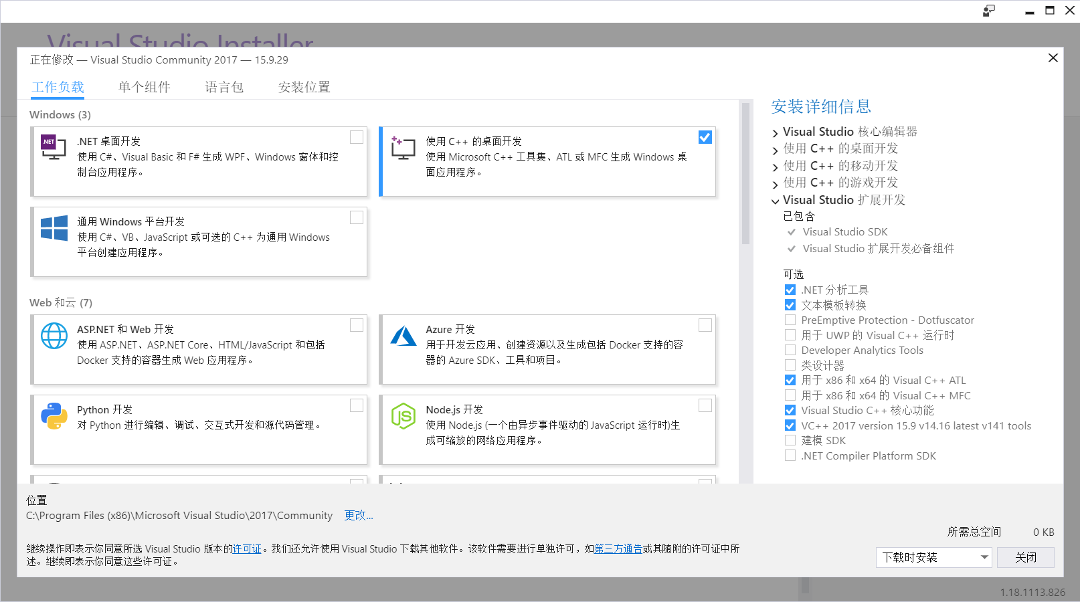Switch to the 工作负载 tab
Image resolution: width=1080 pixels, height=602 pixels.
tap(58, 87)
